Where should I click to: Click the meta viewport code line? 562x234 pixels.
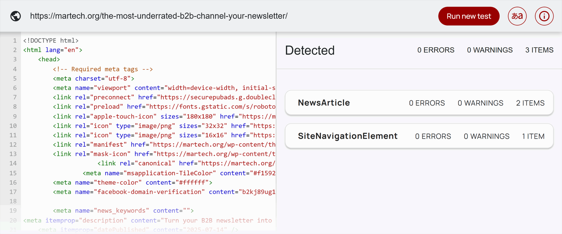(164, 88)
